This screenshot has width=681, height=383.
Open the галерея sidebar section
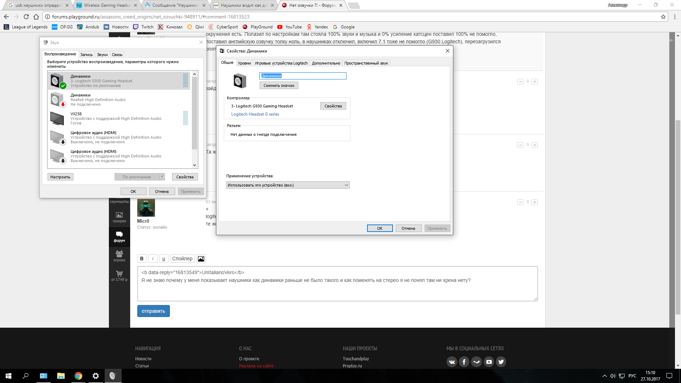(x=119, y=217)
